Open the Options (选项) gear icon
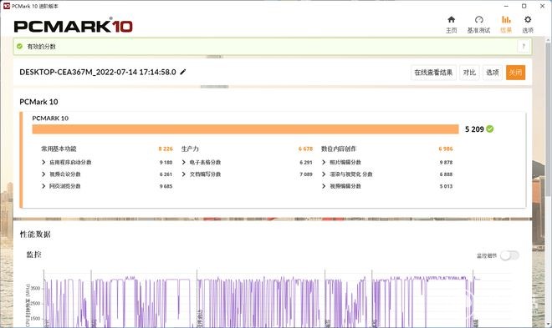 [x=528, y=20]
